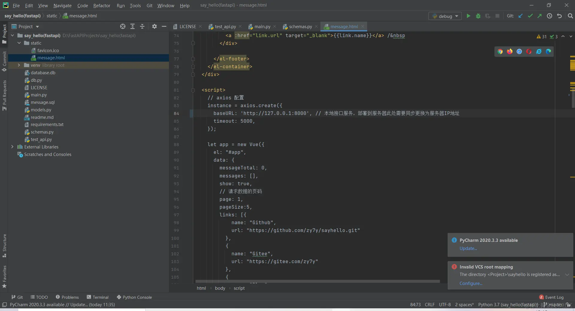The height and width of the screenshot is (311, 575).
Task: Push commits with the arrow icon
Action: click(539, 16)
